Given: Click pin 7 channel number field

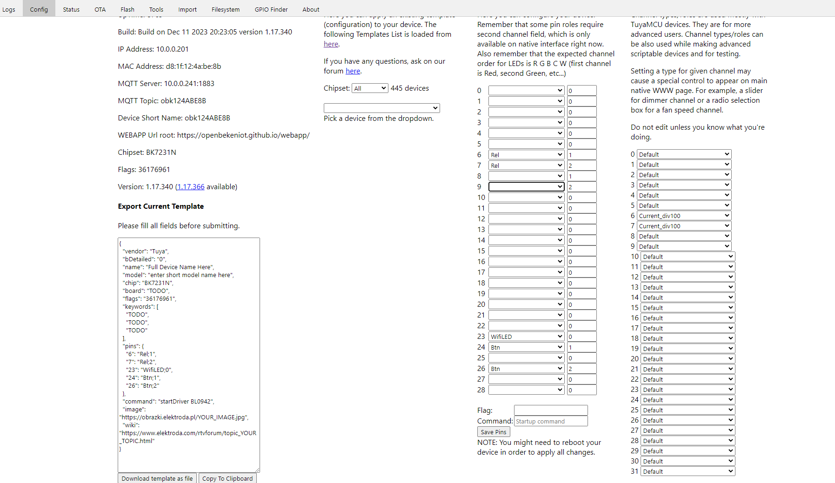Looking at the screenshot, I should pyautogui.click(x=581, y=165).
